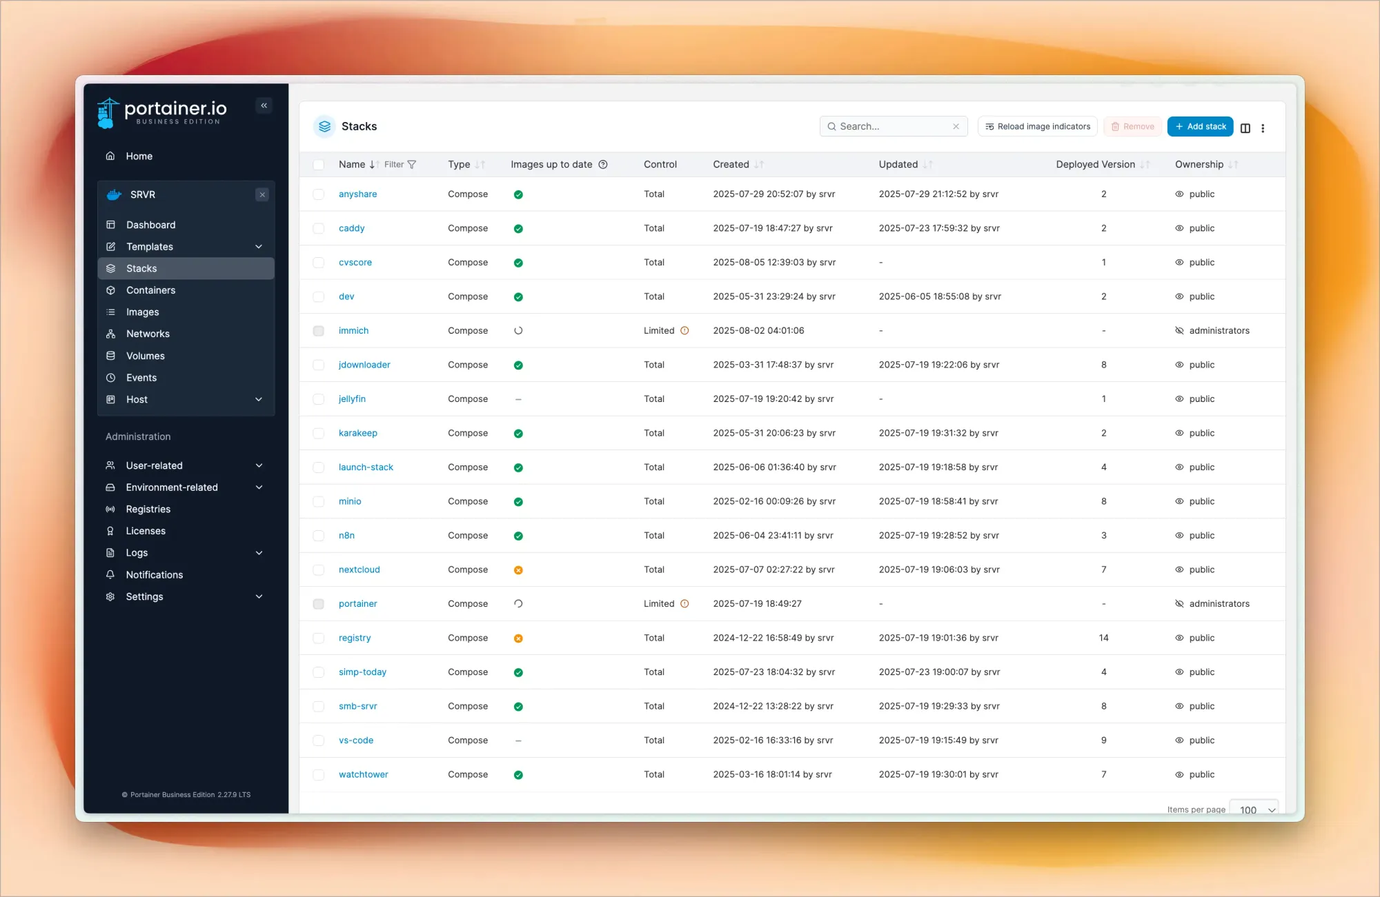Check the nextcloud stack checkbox

pyautogui.click(x=318, y=570)
